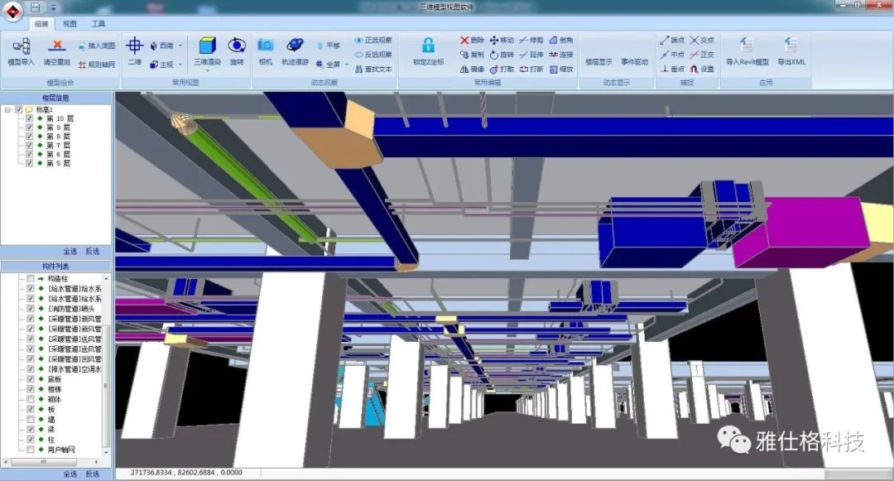Select the 平移 pan tool
894x481 pixels.
(329, 46)
